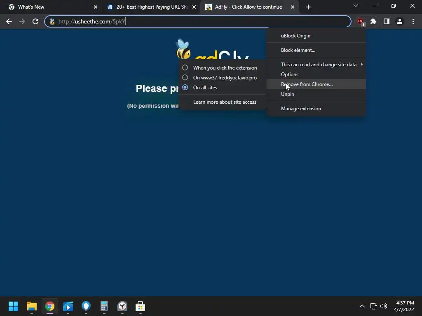This screenshot has width=422, height=316.
Task: Open the tab search chevron
Action: click(x=356, y=6)
